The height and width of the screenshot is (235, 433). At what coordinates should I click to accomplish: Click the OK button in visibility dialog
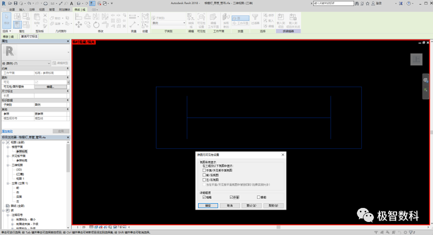click(x=208, y=205)
